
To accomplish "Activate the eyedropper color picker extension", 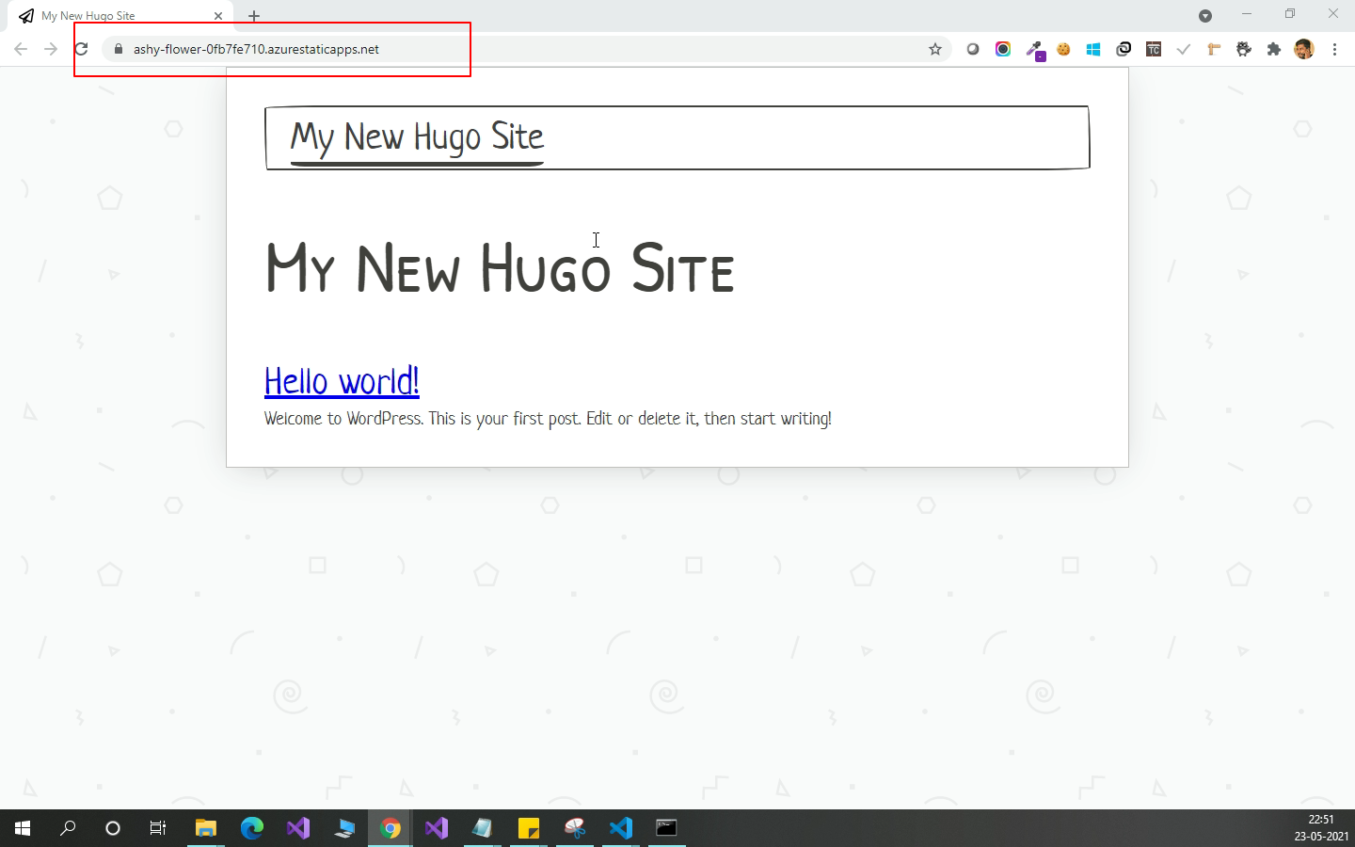I will click(x=1034, y=50).
